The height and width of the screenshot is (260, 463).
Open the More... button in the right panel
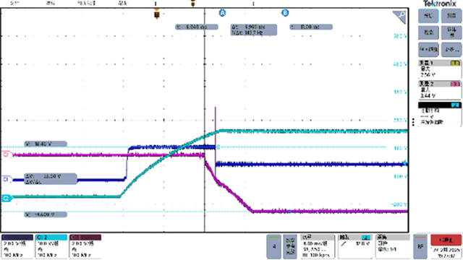pyautogui.click(x=451, y=49)
